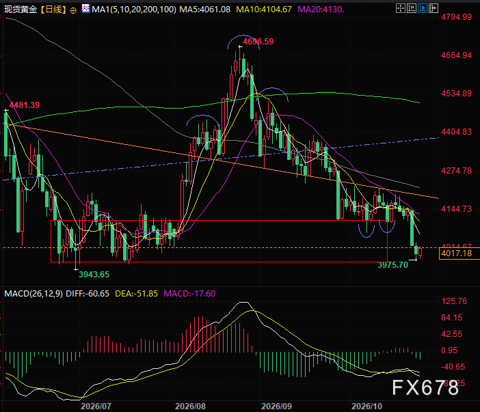Click the candlestick chart style icon
This screenshot has height=412, width=480.
coord(412,8)
